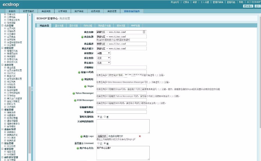Click the ECSHOP logo
The image size is (261, 161).
pyautogui.click(x=11, y=5)
